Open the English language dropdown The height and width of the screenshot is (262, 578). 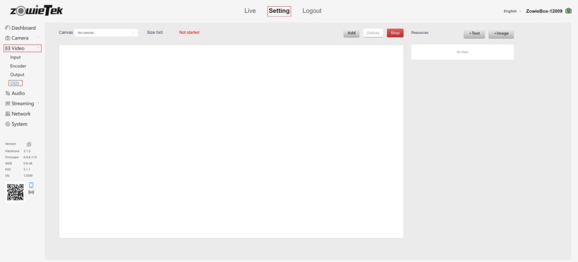click(x=513, y=11)
